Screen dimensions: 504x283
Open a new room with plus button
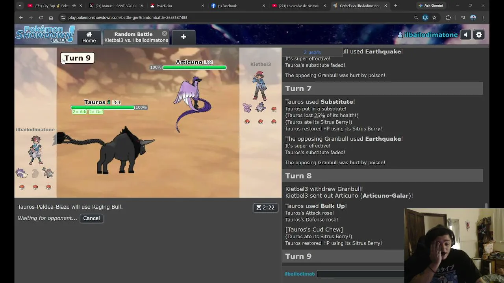(x=183, y=37)
